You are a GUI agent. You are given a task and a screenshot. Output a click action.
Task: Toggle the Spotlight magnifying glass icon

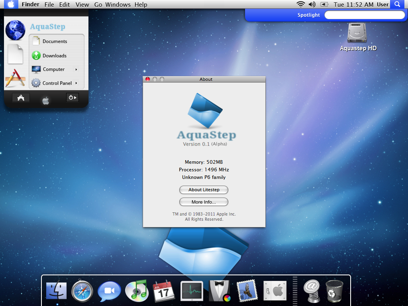[x=397, y=4]
